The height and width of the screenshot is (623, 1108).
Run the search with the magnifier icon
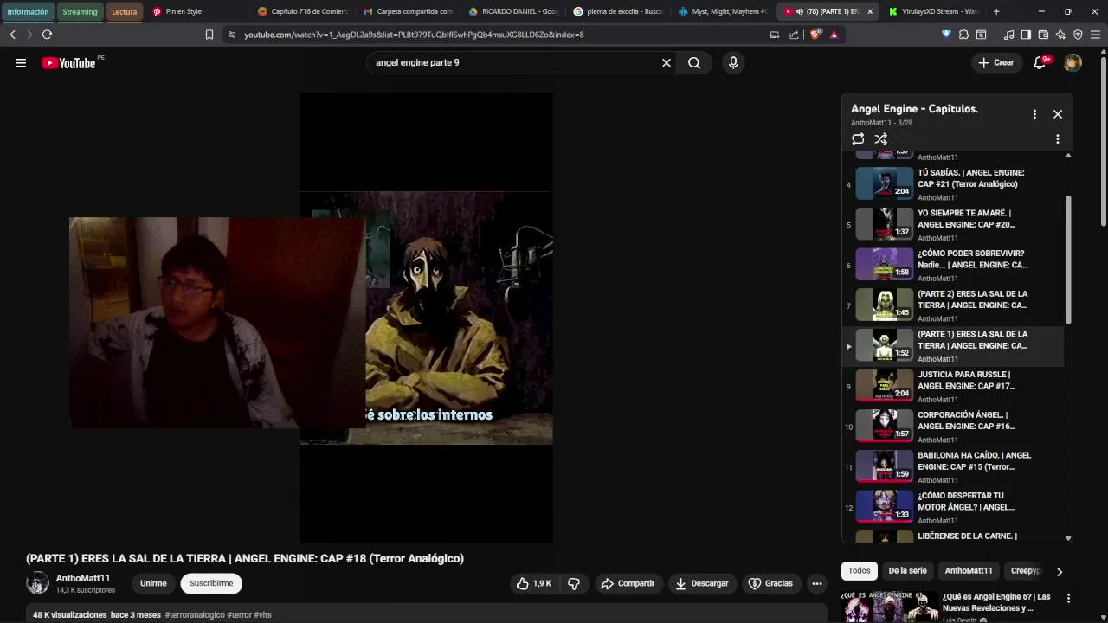[x=694, y=63]
